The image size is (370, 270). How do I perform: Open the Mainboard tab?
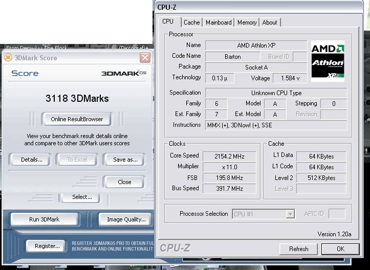(x=219, y=22)
